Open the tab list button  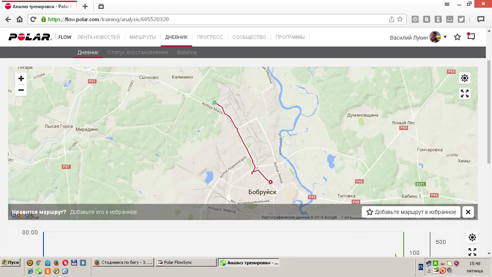[x=101, y=6]
